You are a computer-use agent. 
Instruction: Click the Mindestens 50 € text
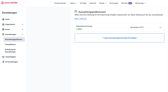(137, 27)
